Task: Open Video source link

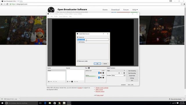Action: (99, 90)
